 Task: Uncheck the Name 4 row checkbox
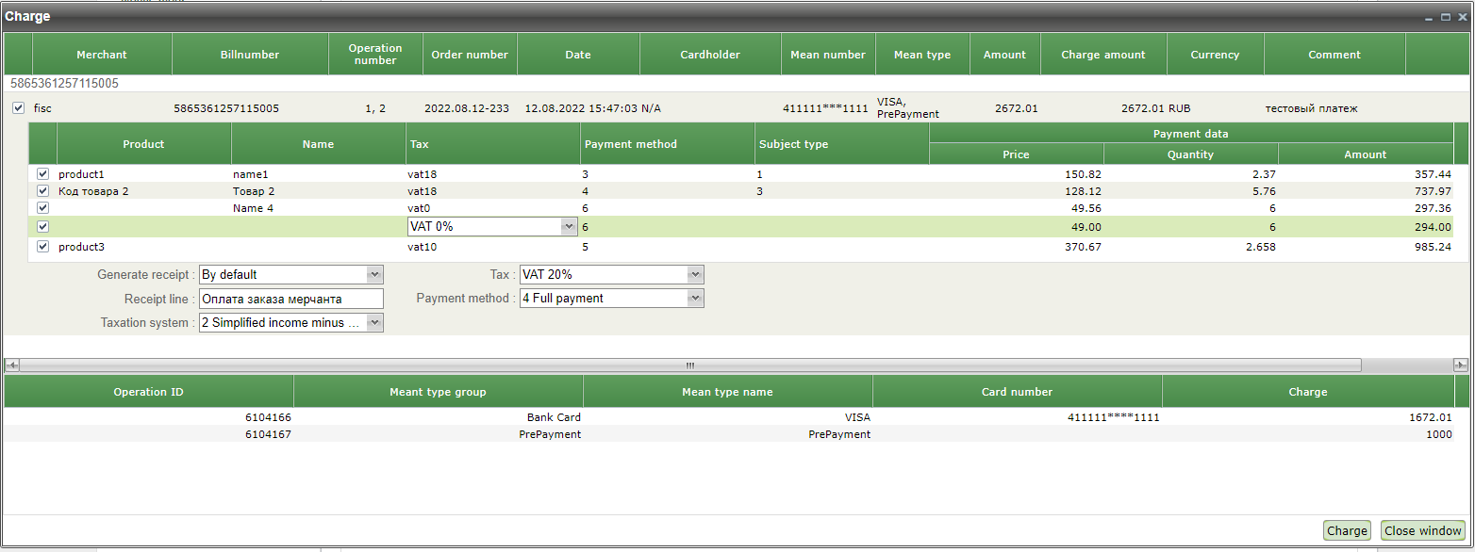coord(42,208)
